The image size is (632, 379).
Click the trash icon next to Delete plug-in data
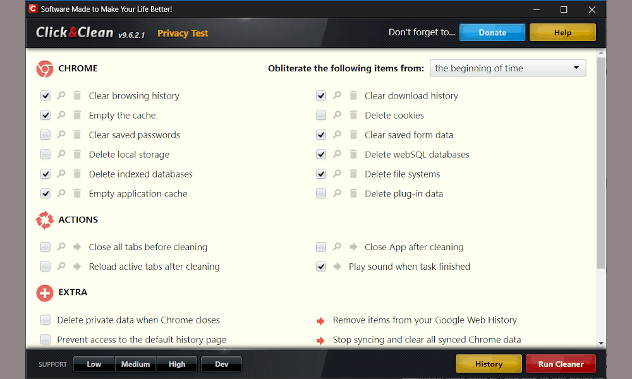coord(353,193)
